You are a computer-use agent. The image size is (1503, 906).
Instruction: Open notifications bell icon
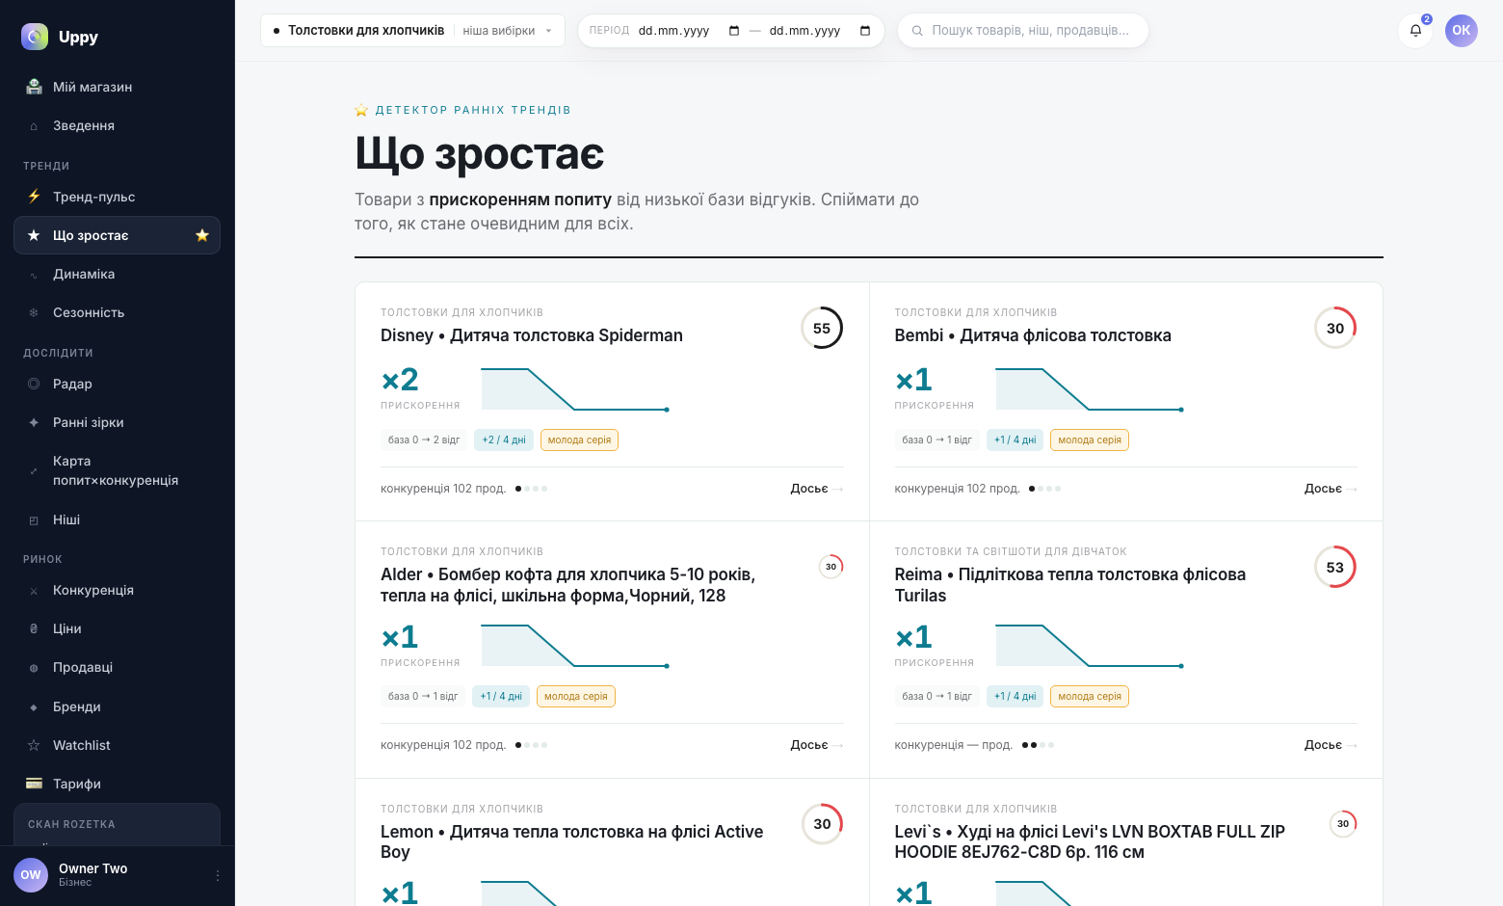coord(1415,31)
